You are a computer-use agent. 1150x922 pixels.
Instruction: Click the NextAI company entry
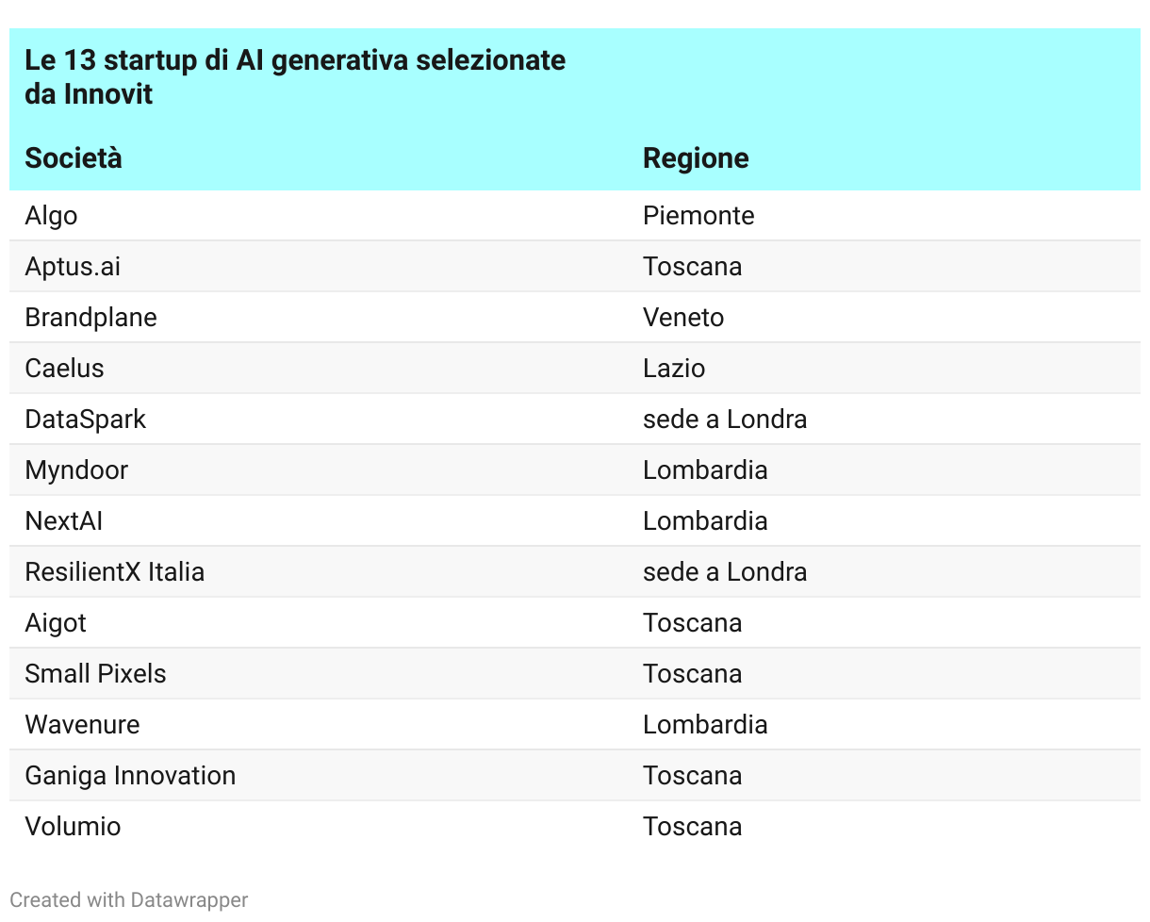click(x=63, y=521)
